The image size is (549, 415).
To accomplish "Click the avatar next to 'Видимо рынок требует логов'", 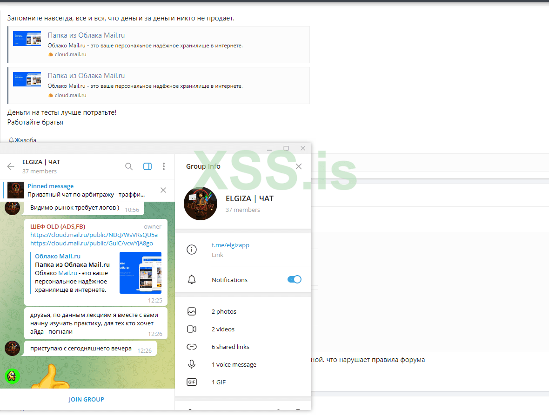I will point(12,208).
